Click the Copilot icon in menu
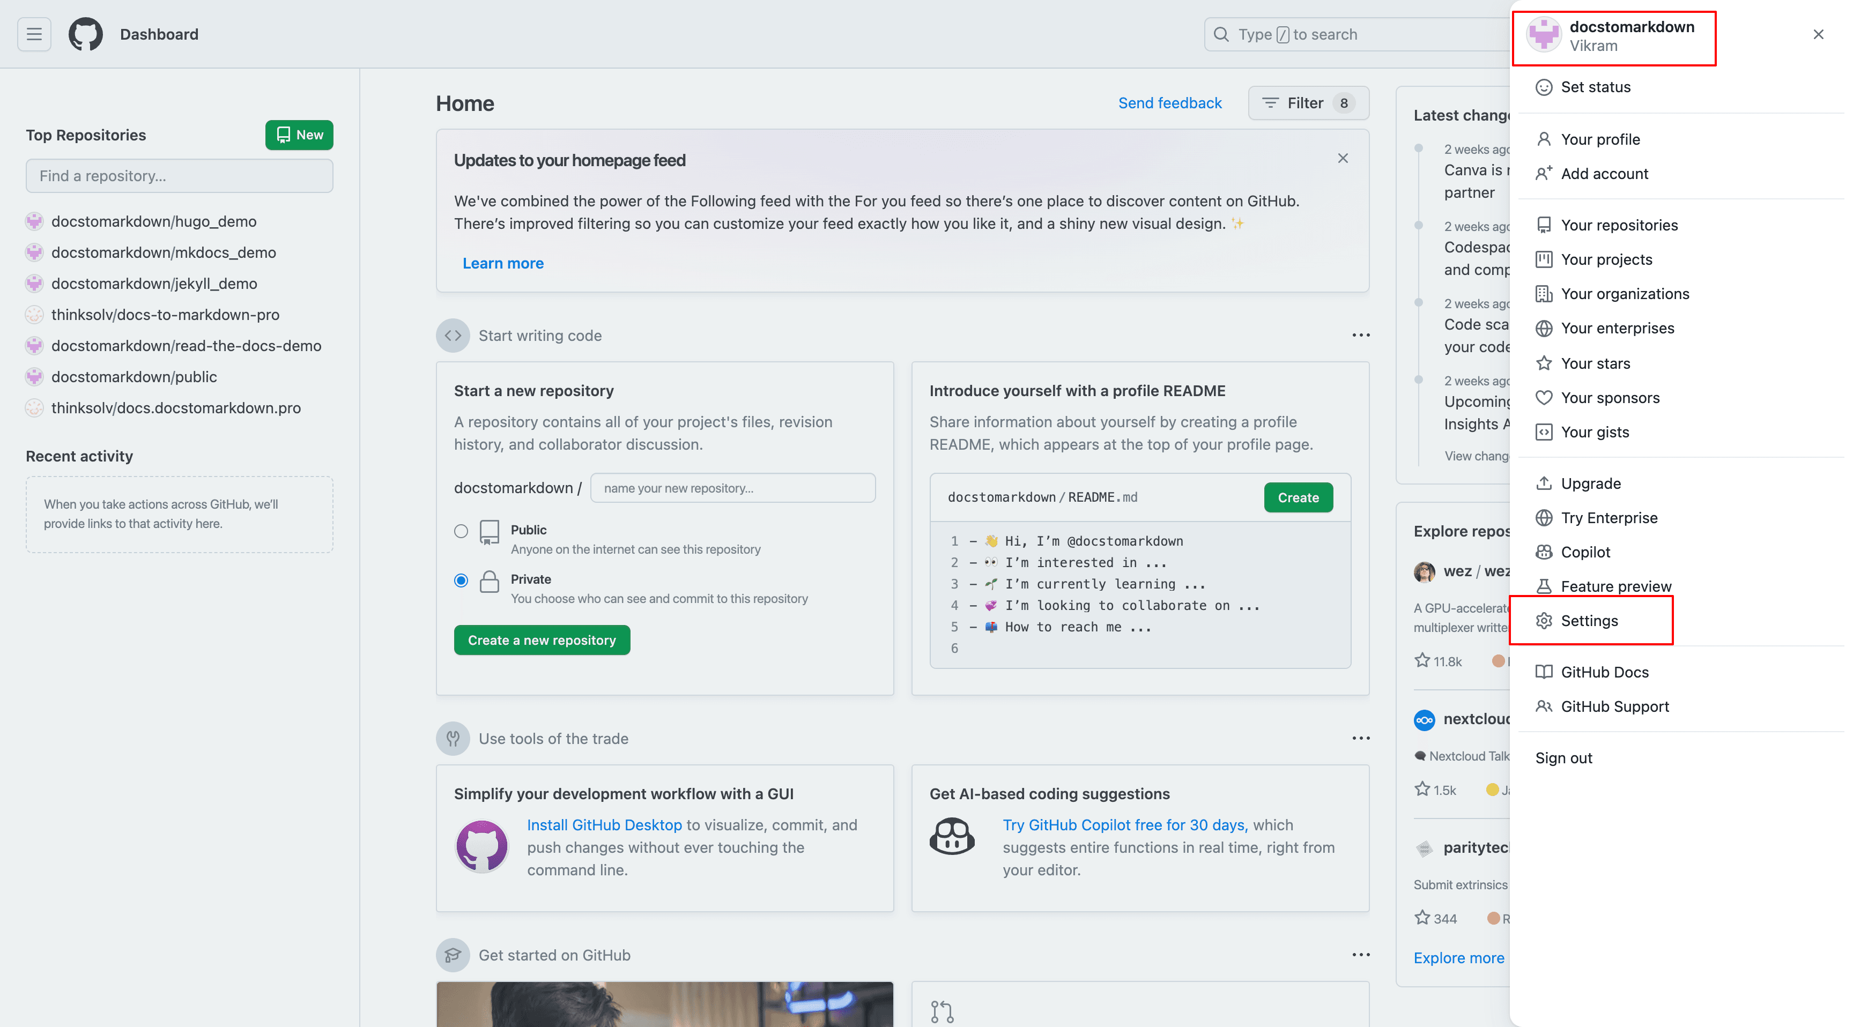The image size is (1853, 1027). 1543,552
